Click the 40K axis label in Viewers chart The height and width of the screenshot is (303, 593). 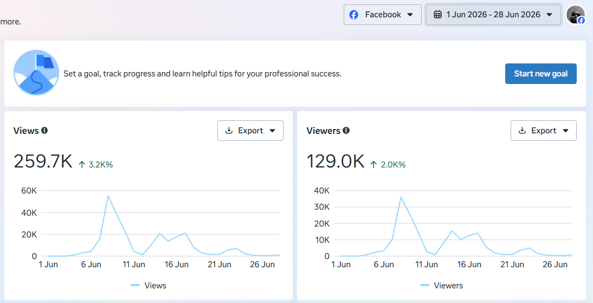click(x=322, y=191)
